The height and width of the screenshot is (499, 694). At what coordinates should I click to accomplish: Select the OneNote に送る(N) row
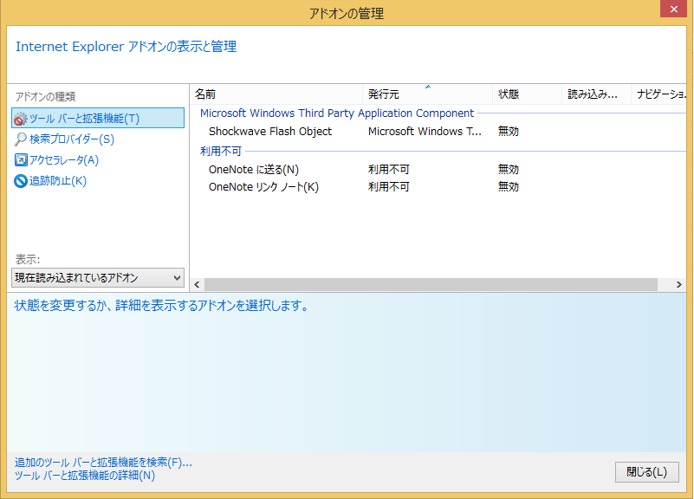[438, 170]
